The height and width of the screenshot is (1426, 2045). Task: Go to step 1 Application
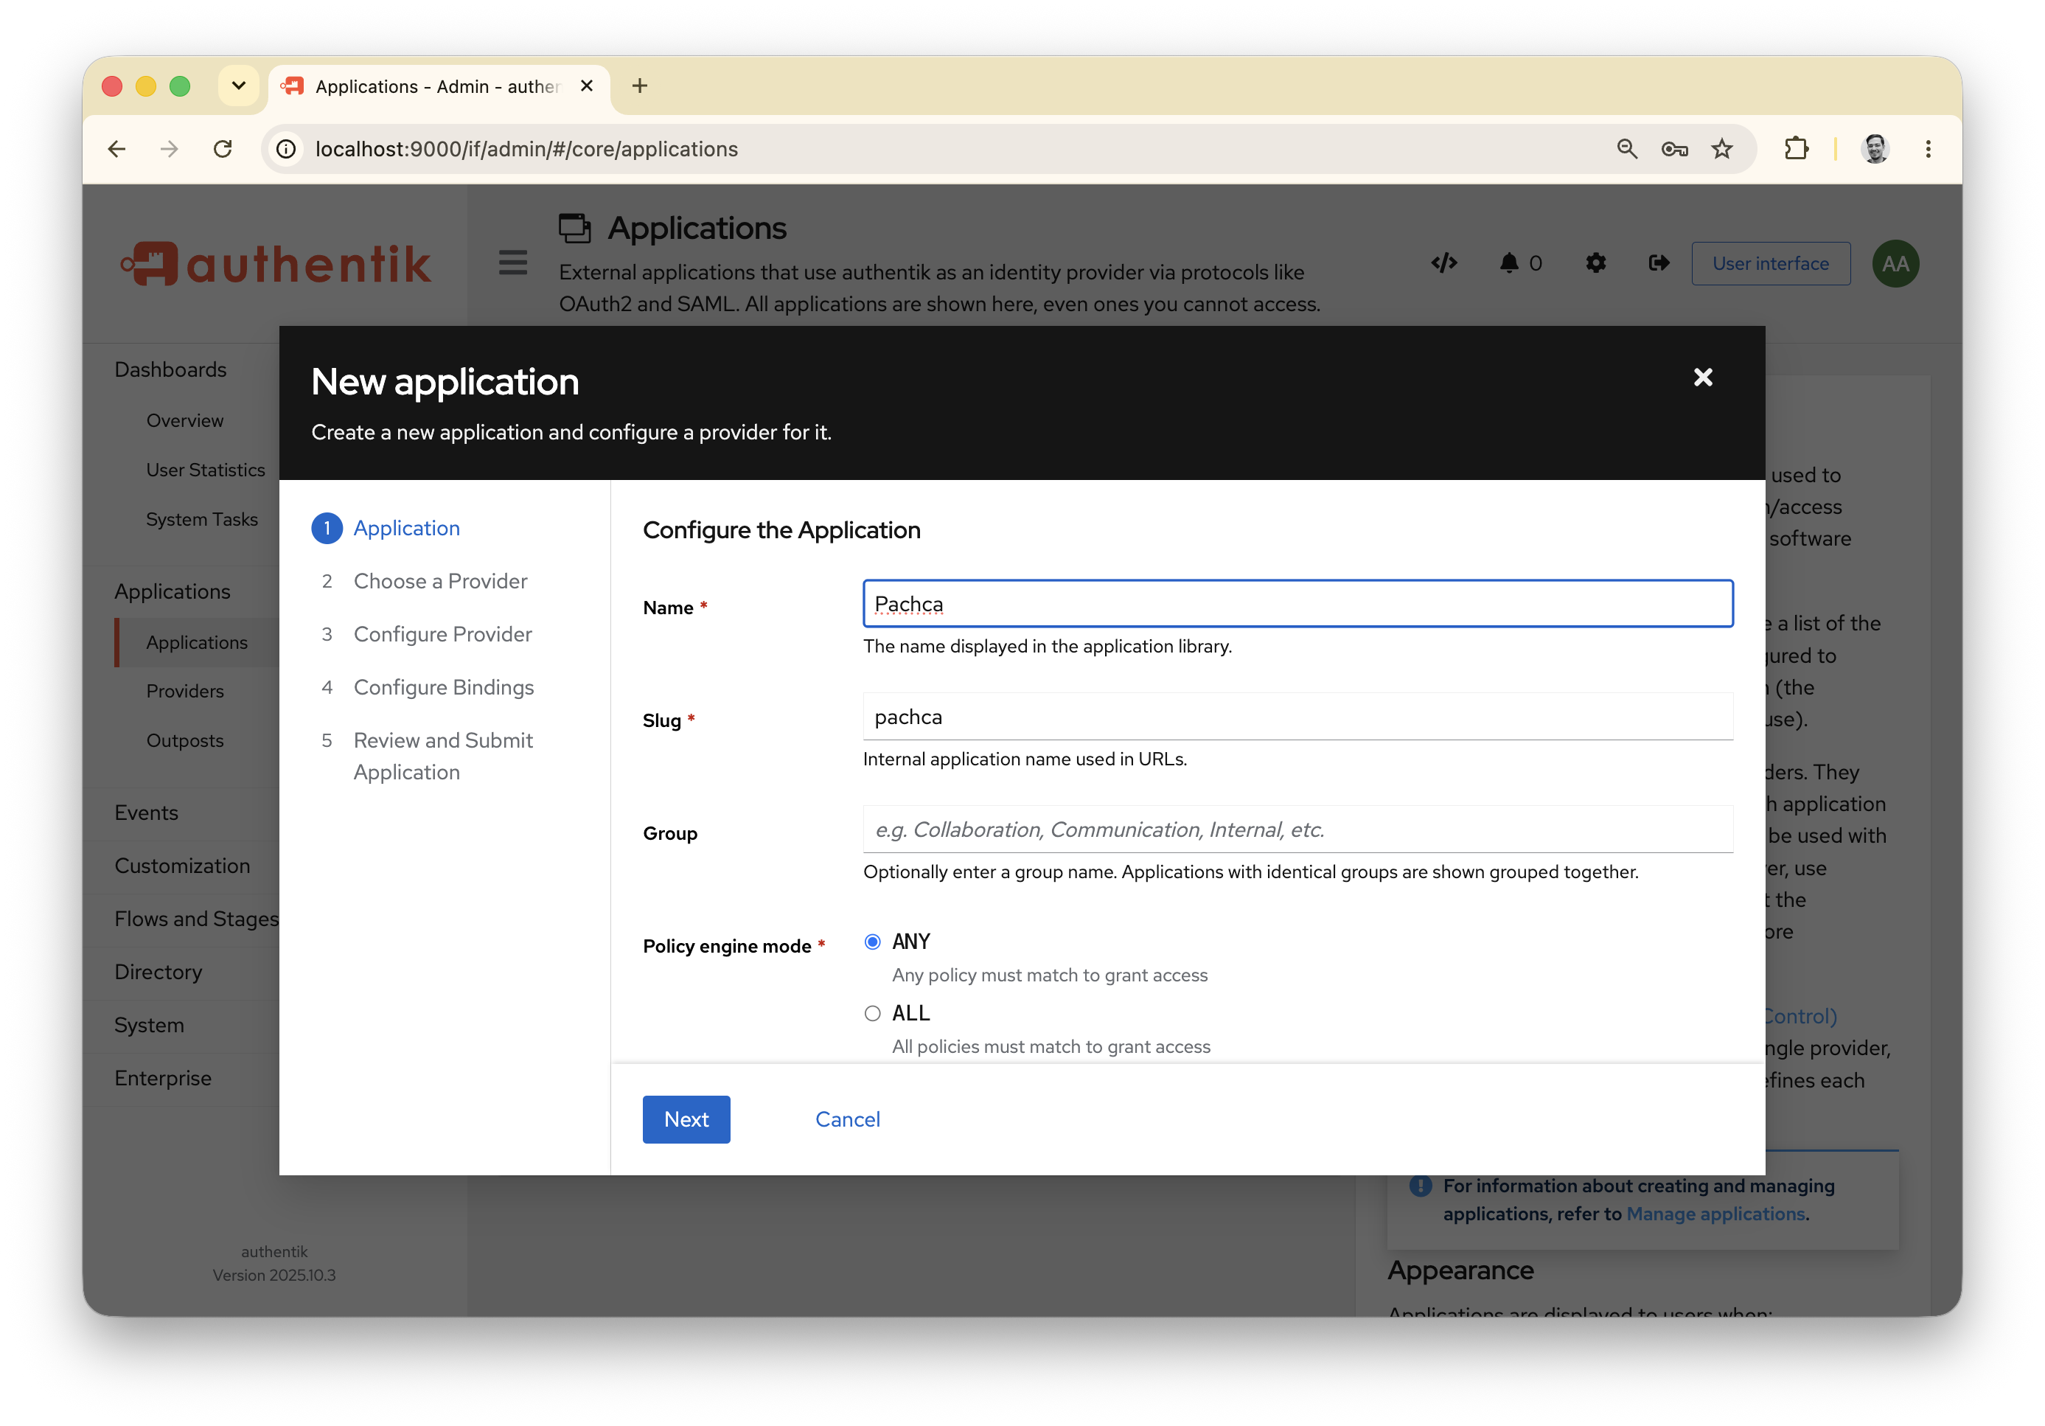tap(386, 528)
